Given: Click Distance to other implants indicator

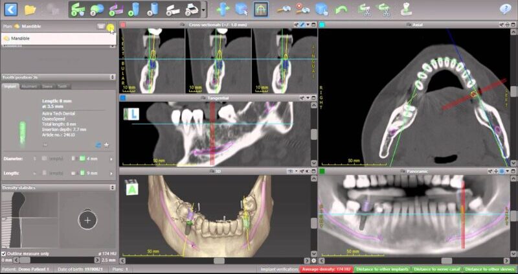Looking at the screenshot, I should 382,269.
